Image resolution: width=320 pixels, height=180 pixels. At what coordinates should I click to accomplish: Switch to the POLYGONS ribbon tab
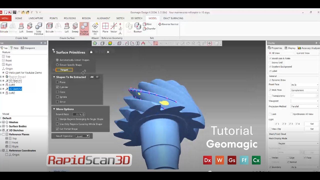coord(70,18)
